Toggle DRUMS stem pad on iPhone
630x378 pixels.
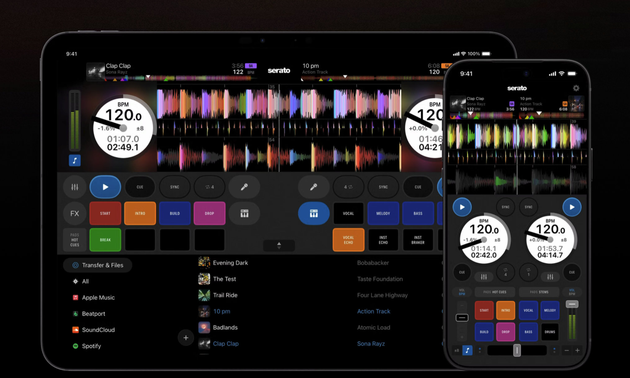click(x=550, y=332)
